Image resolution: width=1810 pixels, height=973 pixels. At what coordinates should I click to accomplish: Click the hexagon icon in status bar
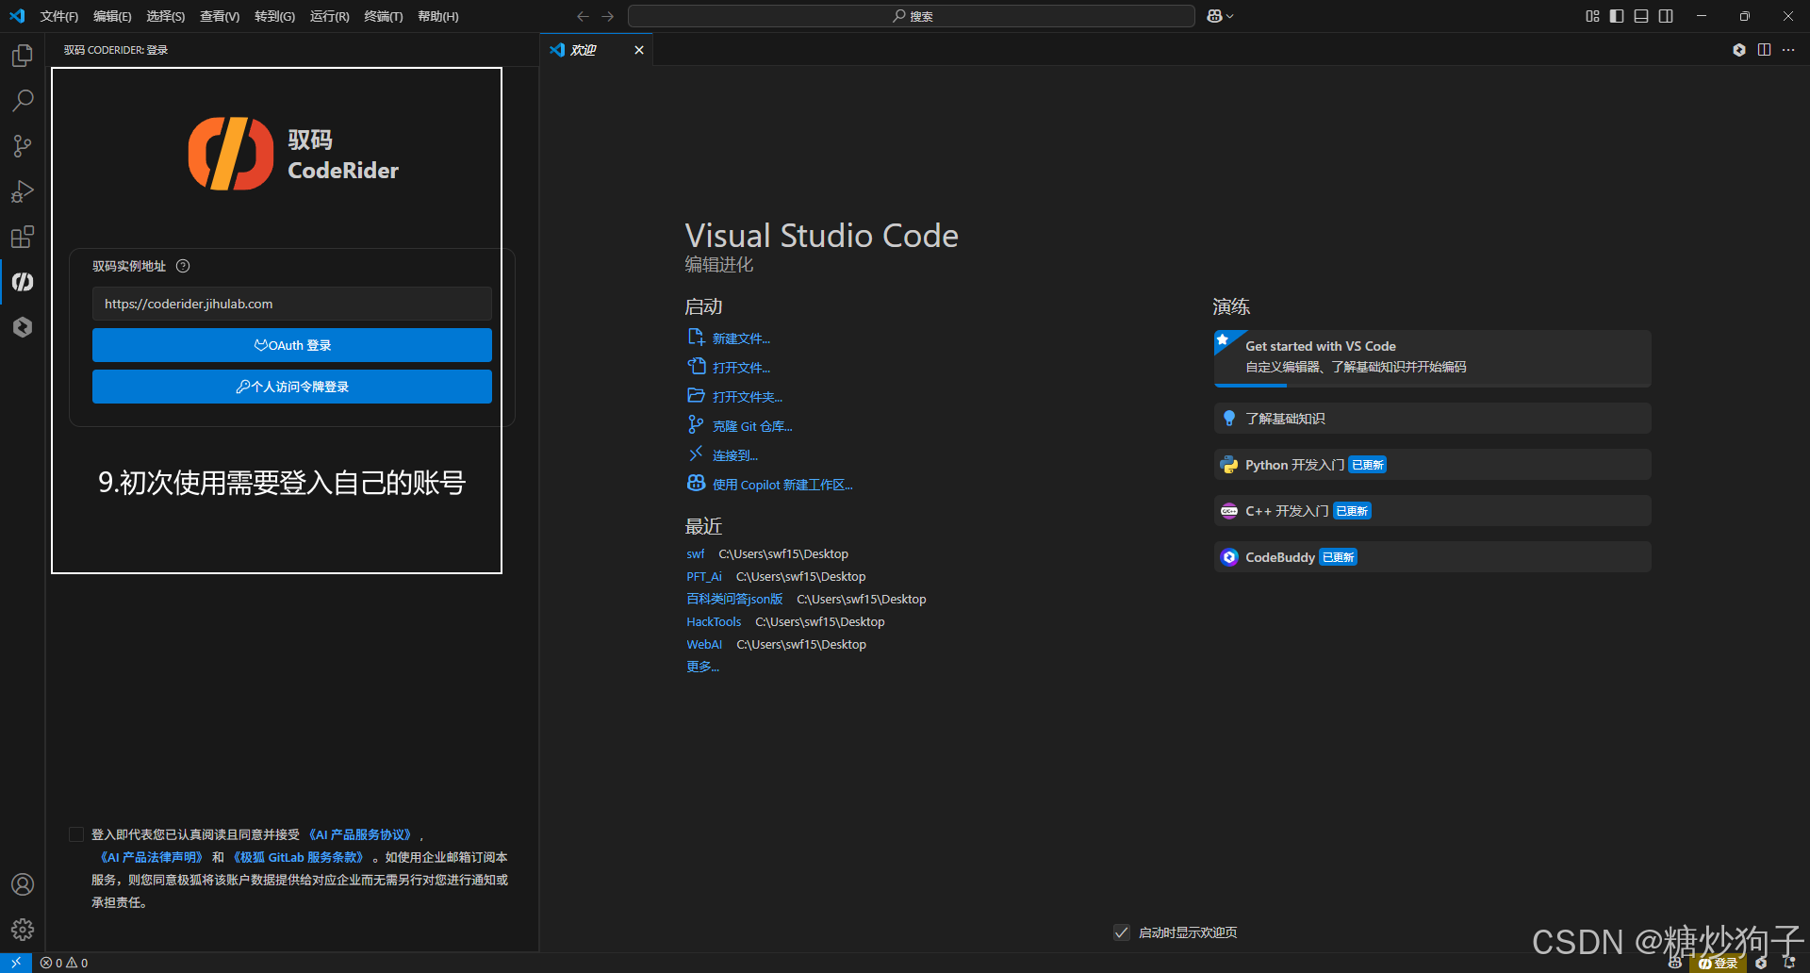[1761, 963]
